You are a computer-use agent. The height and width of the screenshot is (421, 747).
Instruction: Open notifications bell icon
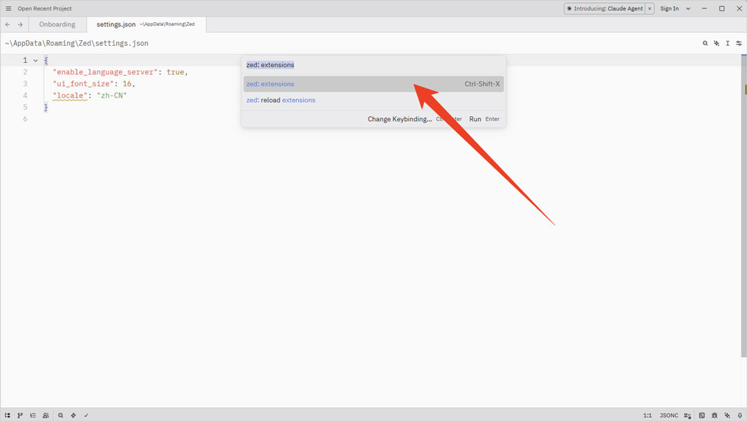coord(740,415)
